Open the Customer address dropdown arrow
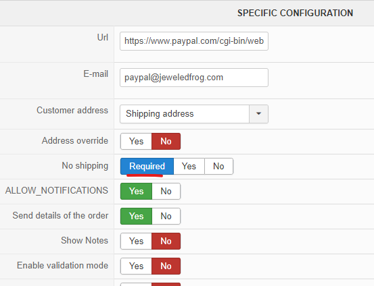374x286 pixels. [x=258, y=114]
